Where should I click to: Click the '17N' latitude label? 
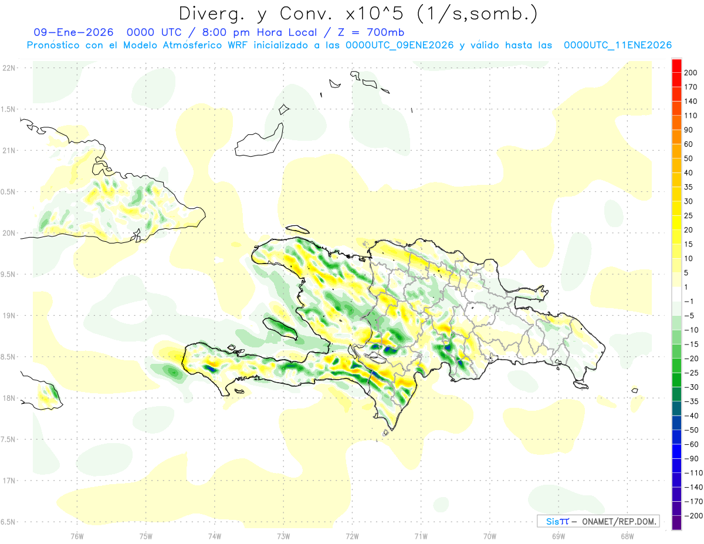[x=8, y=481]
